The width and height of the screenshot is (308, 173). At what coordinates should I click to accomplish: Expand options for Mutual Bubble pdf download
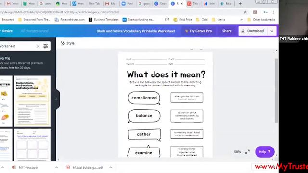pyautogui.click(x=111, y=168)
